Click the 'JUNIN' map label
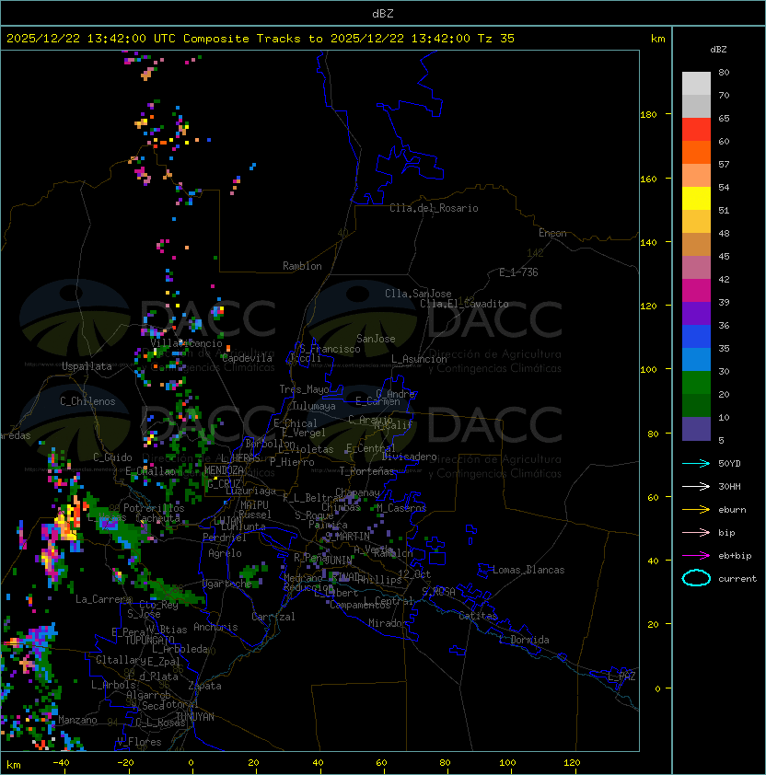This screenshot has height=775, width=766. coord(338,561)
